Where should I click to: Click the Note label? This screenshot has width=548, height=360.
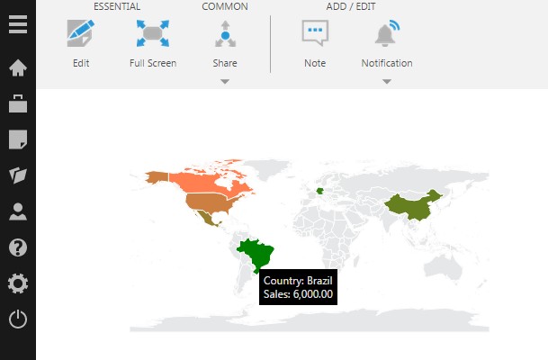[x=315, y=63]
